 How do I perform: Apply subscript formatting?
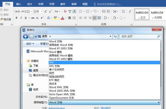(x=37, y=18)
